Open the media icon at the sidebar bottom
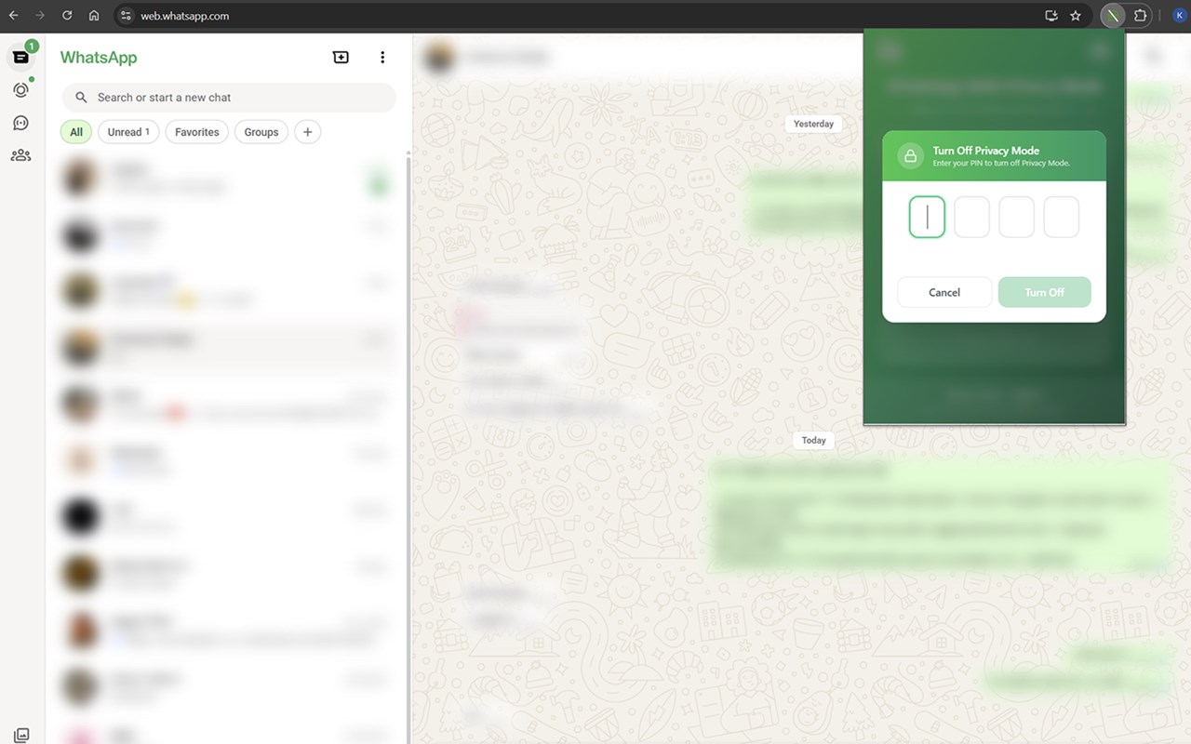Viewport: 1191px width, 744px height. 21,735
